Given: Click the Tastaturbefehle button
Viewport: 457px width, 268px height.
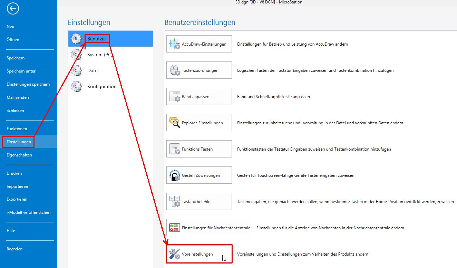Looking at the screenshot, I should click(x=199, y=202).
